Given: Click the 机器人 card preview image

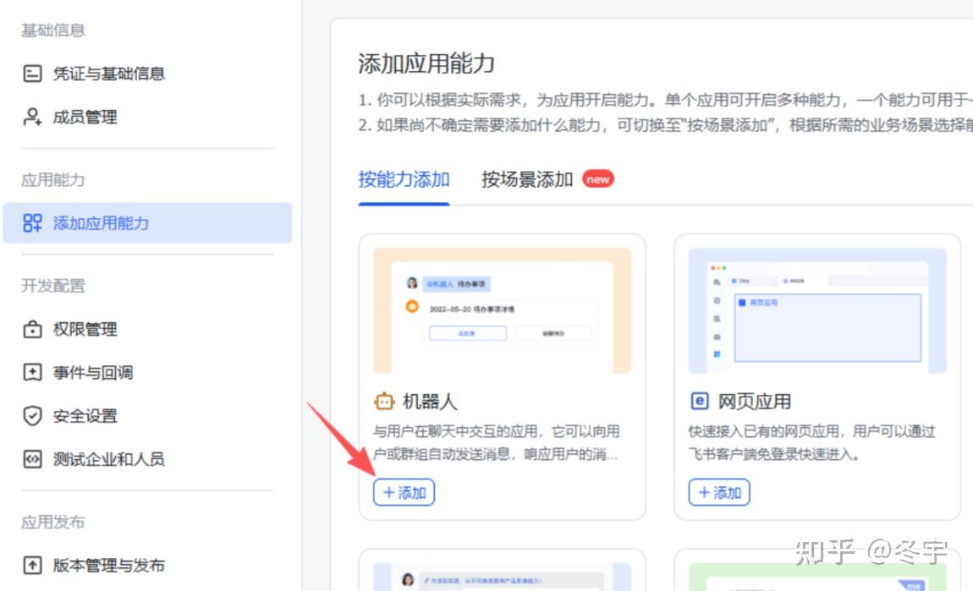Looking at the screenshot, I should pyautogui.click(x=502, y=310).
